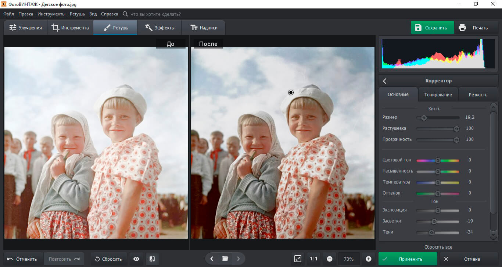Switch to the Улучшения tab
This screenshot has width=502, height=267.
coord(25,28)
